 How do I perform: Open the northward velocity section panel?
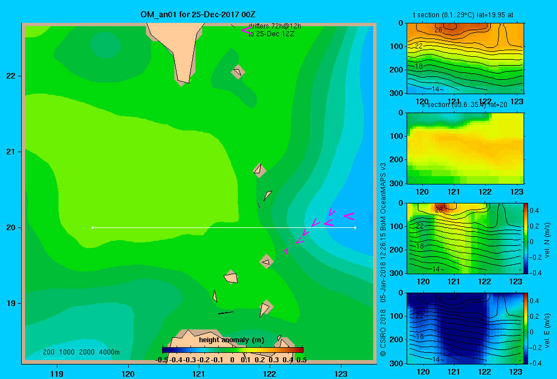[465, 238]
